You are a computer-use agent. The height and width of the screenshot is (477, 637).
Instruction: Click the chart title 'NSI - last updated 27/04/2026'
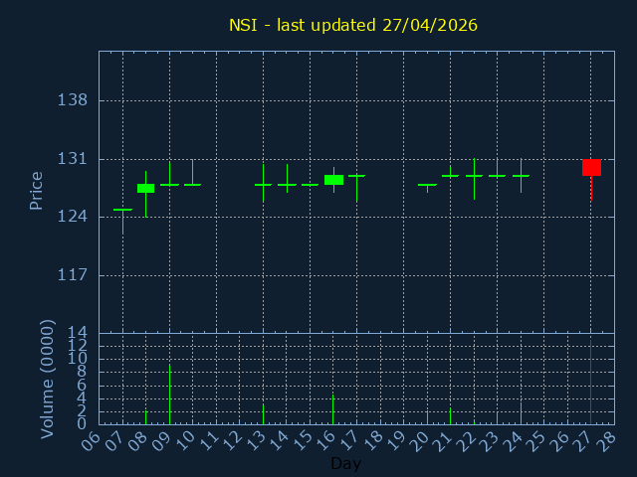(353, 25)
